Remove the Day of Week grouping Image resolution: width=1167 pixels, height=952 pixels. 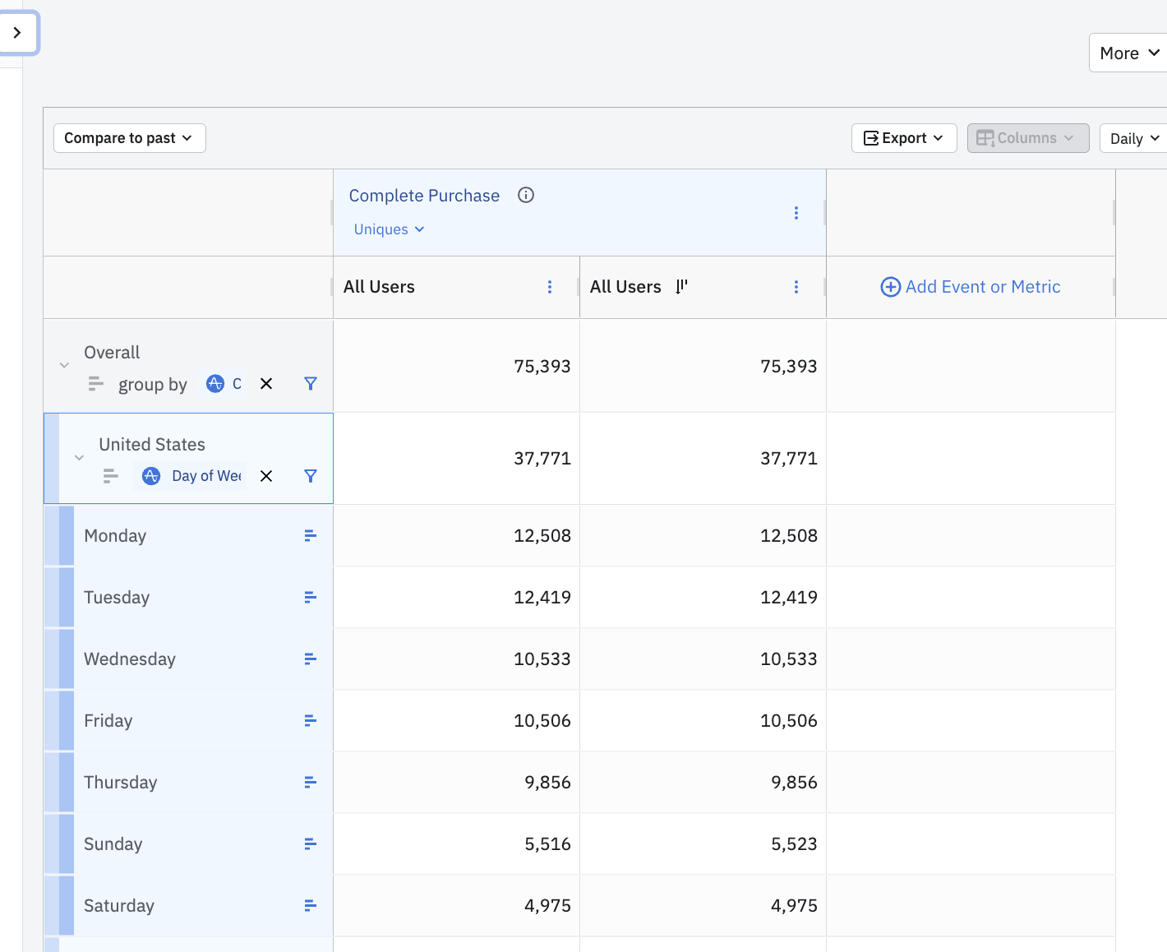266,476
